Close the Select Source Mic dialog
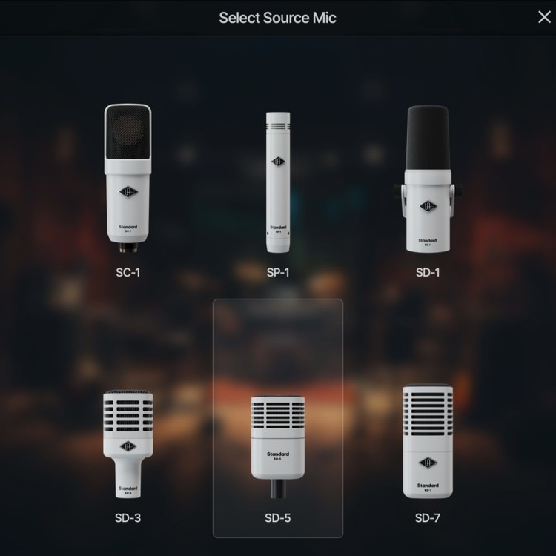This screenshot has height=556, width=556. point(544,17)
